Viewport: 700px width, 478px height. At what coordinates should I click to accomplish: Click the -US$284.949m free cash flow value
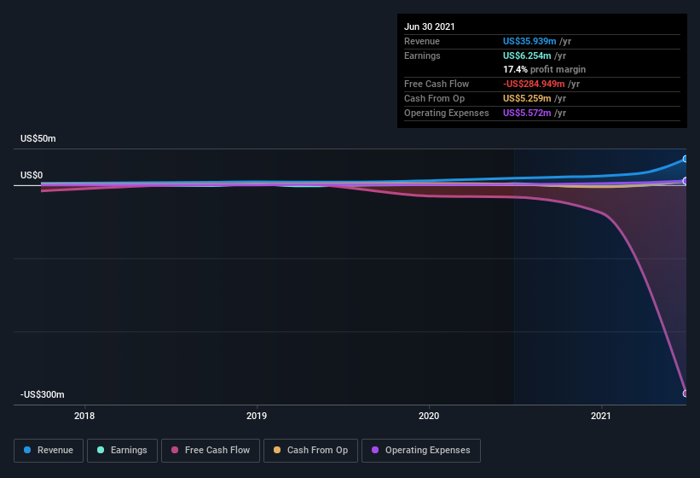(x=534, y=84)
